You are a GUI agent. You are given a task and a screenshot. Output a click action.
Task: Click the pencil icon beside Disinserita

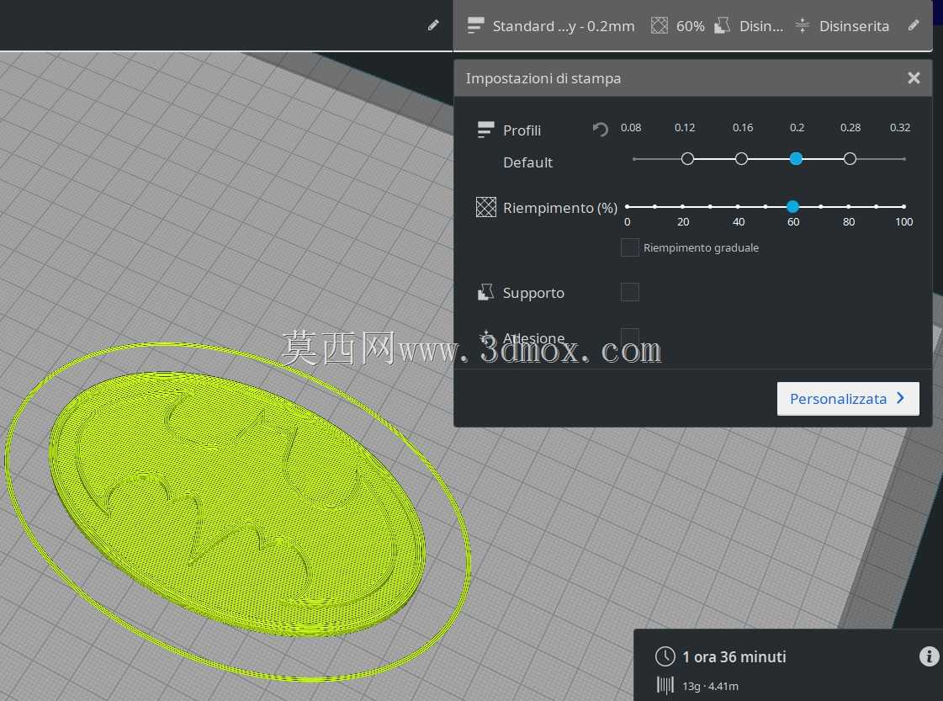point(914,25)
